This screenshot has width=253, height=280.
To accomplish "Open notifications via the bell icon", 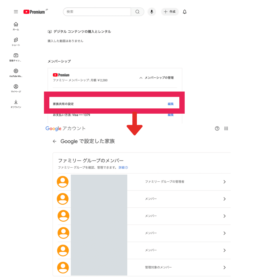I will [x=184, y=12].
